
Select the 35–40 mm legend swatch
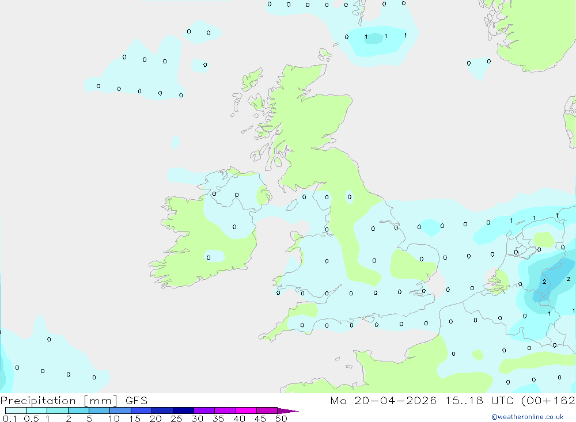pyautogui.click(x=225, y=410)
